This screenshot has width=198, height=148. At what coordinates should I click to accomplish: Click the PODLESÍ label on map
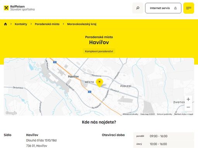click(x=126, y=86)
